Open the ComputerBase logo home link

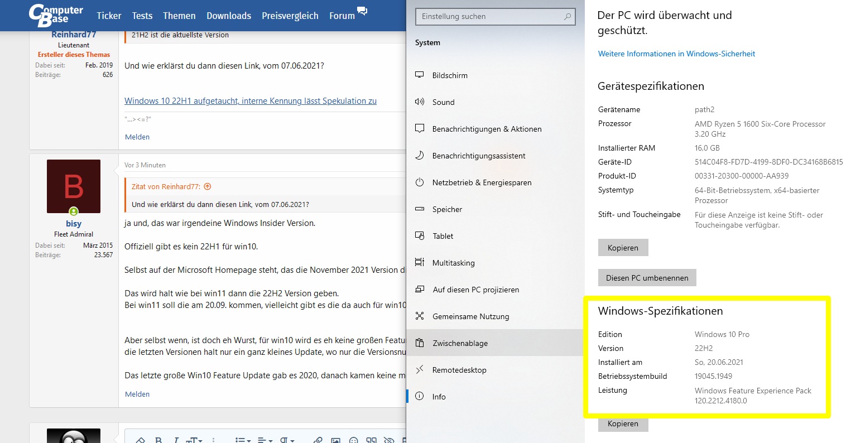point(56,16)
